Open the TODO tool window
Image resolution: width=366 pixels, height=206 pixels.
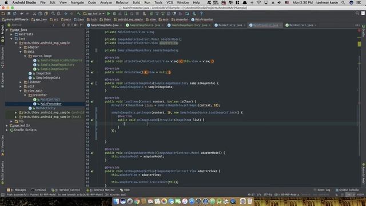125,190
